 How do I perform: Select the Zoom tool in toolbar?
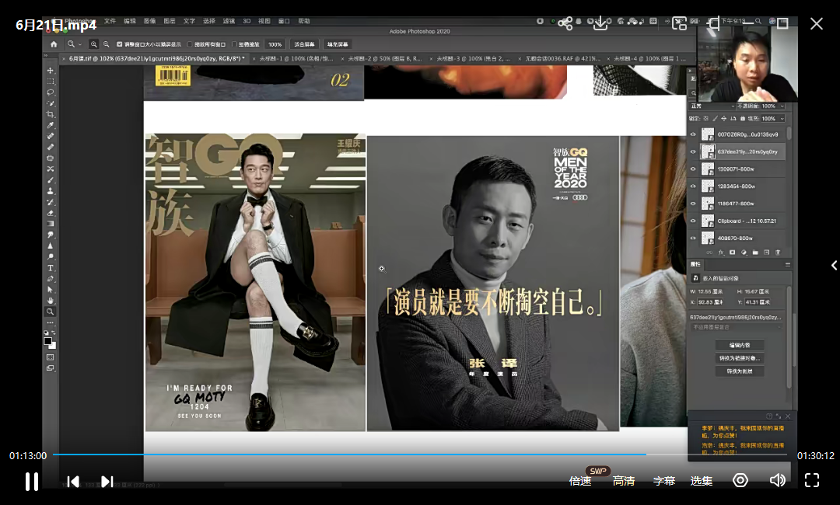51,312
